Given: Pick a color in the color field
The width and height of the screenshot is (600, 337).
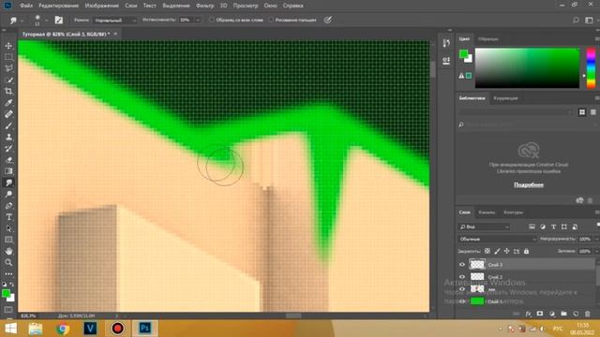Looking at the screenshot, I should (x=527, y=68).
